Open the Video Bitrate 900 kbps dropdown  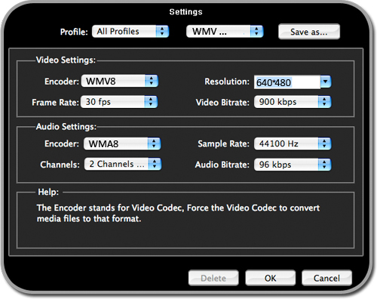point(293,102)
